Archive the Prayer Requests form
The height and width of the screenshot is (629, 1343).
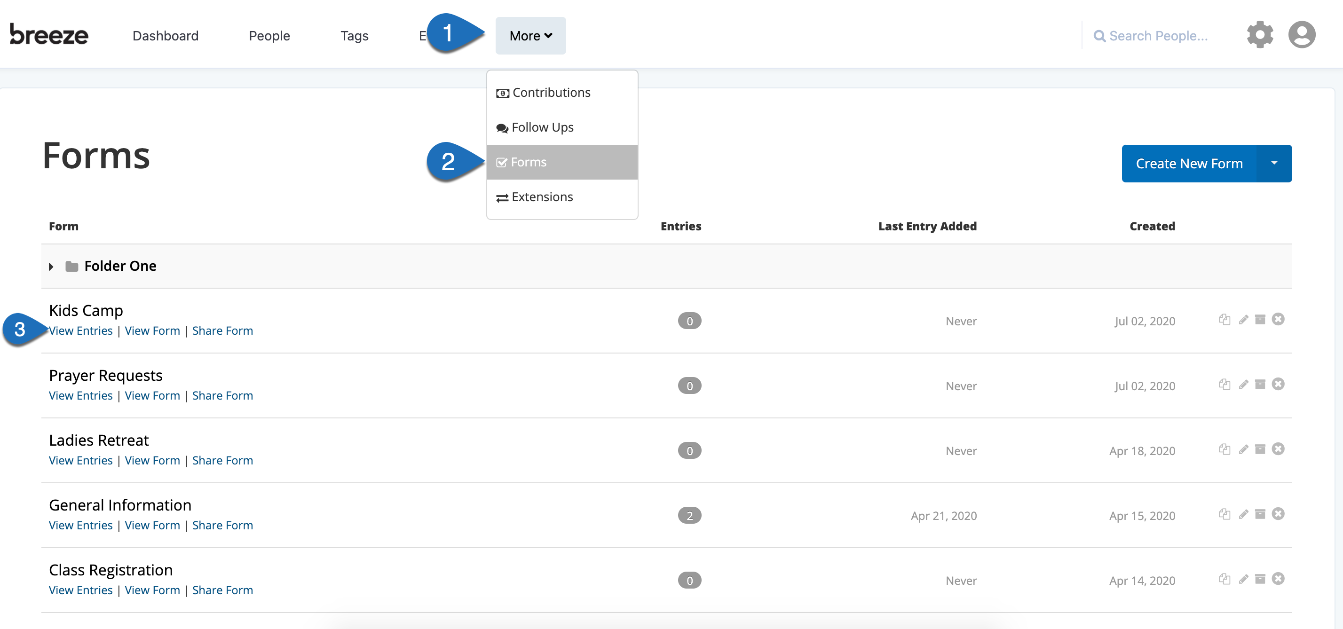pyautogui.click(x=1260, y=385)
